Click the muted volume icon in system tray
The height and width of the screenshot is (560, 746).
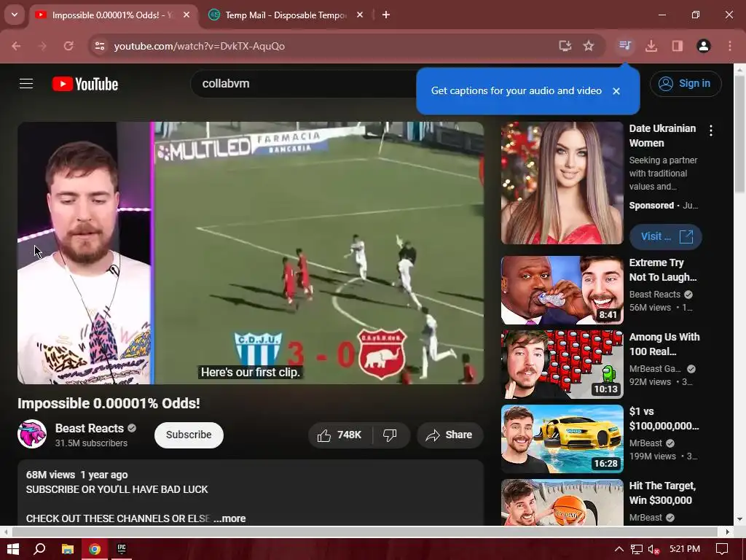[653, 549]
